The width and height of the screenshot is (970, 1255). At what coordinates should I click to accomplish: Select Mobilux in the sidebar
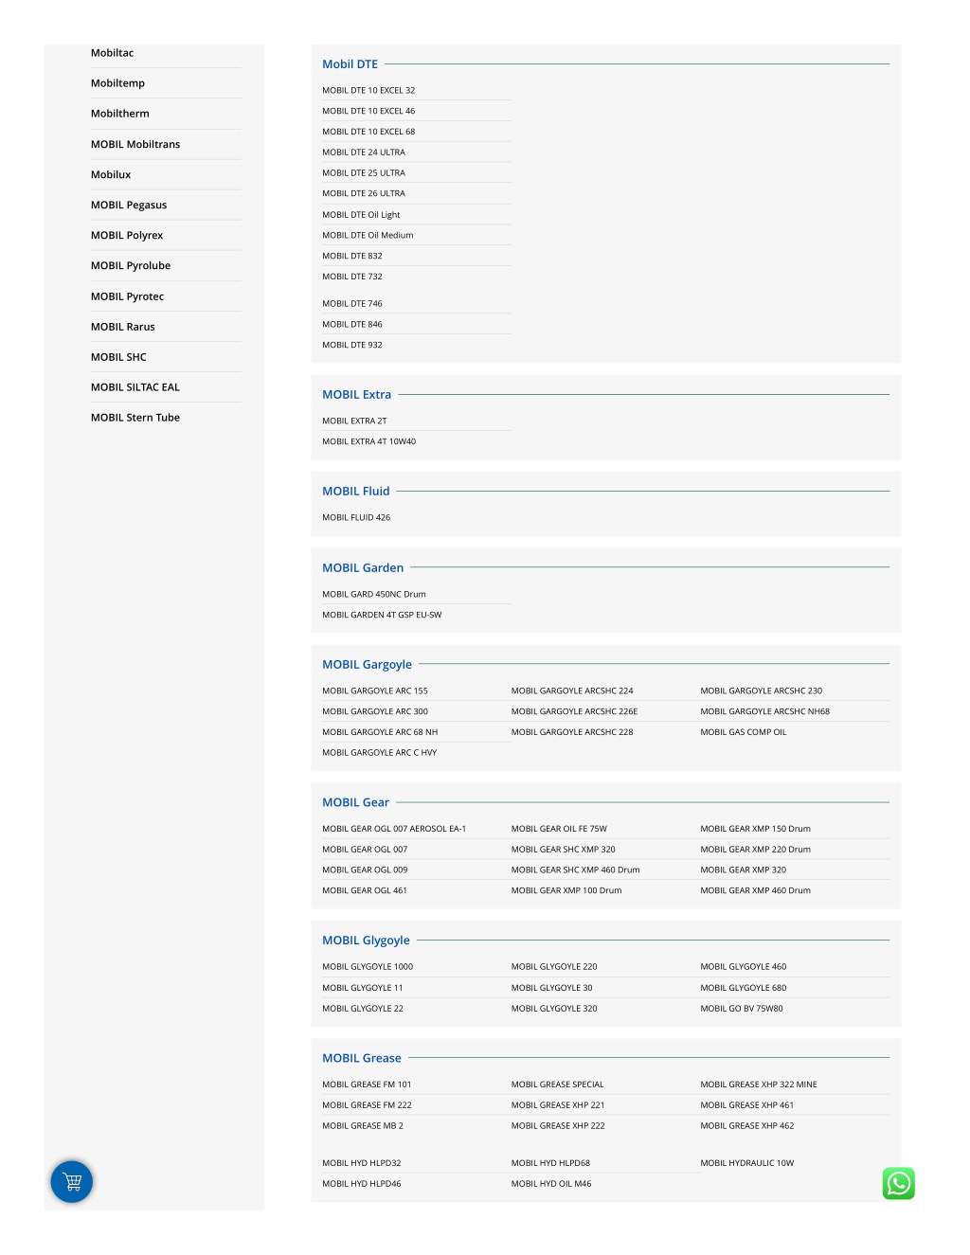111,174
